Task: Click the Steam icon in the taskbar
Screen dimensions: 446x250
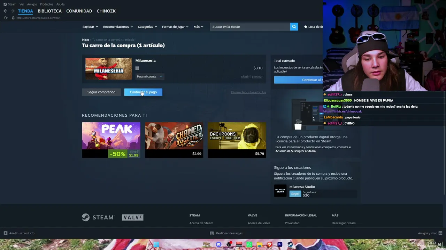Action: pyautogui.click(x=290, y=244)
